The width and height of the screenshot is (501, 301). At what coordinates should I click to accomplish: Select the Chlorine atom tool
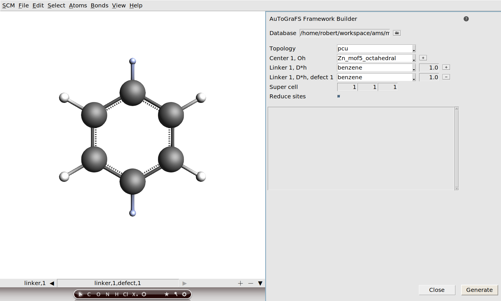coord(125,294)
